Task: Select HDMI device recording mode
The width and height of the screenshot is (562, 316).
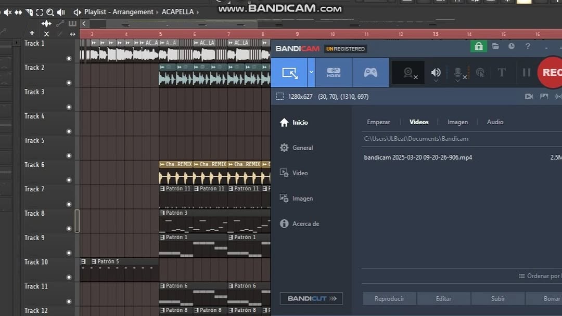Action: point(334,73)
